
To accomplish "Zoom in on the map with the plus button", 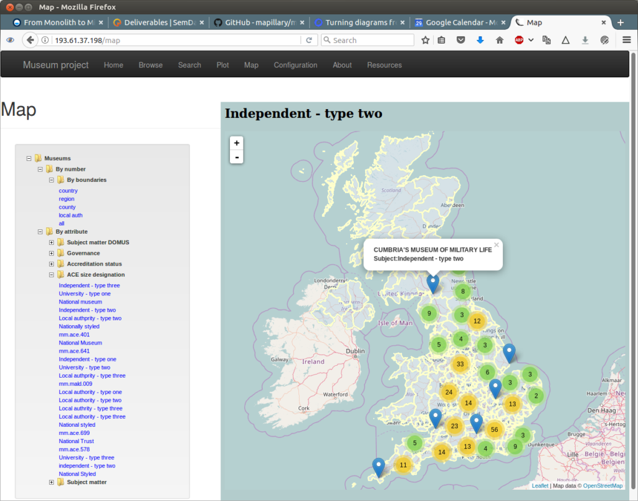I will click(x=236, y=143).
